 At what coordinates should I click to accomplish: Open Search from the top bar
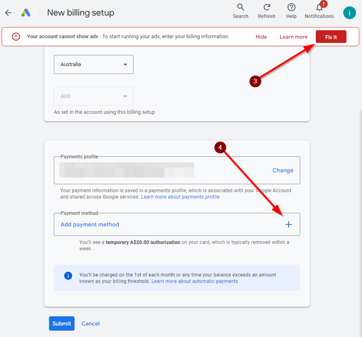[240, 11]
